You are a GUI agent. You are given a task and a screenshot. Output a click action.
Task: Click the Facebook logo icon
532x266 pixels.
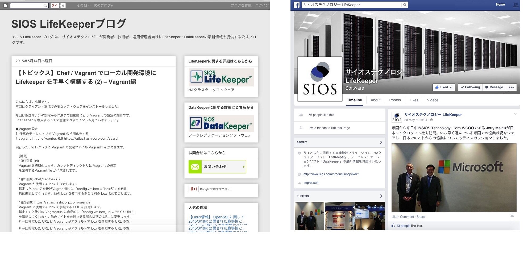click(x=297, y=5)
